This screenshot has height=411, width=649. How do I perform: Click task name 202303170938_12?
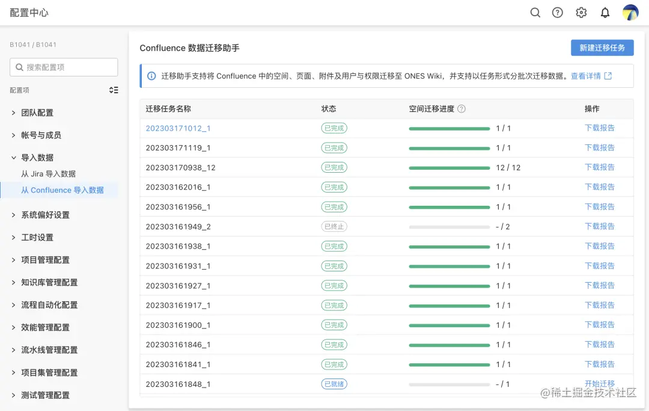(x=180, y=168)
